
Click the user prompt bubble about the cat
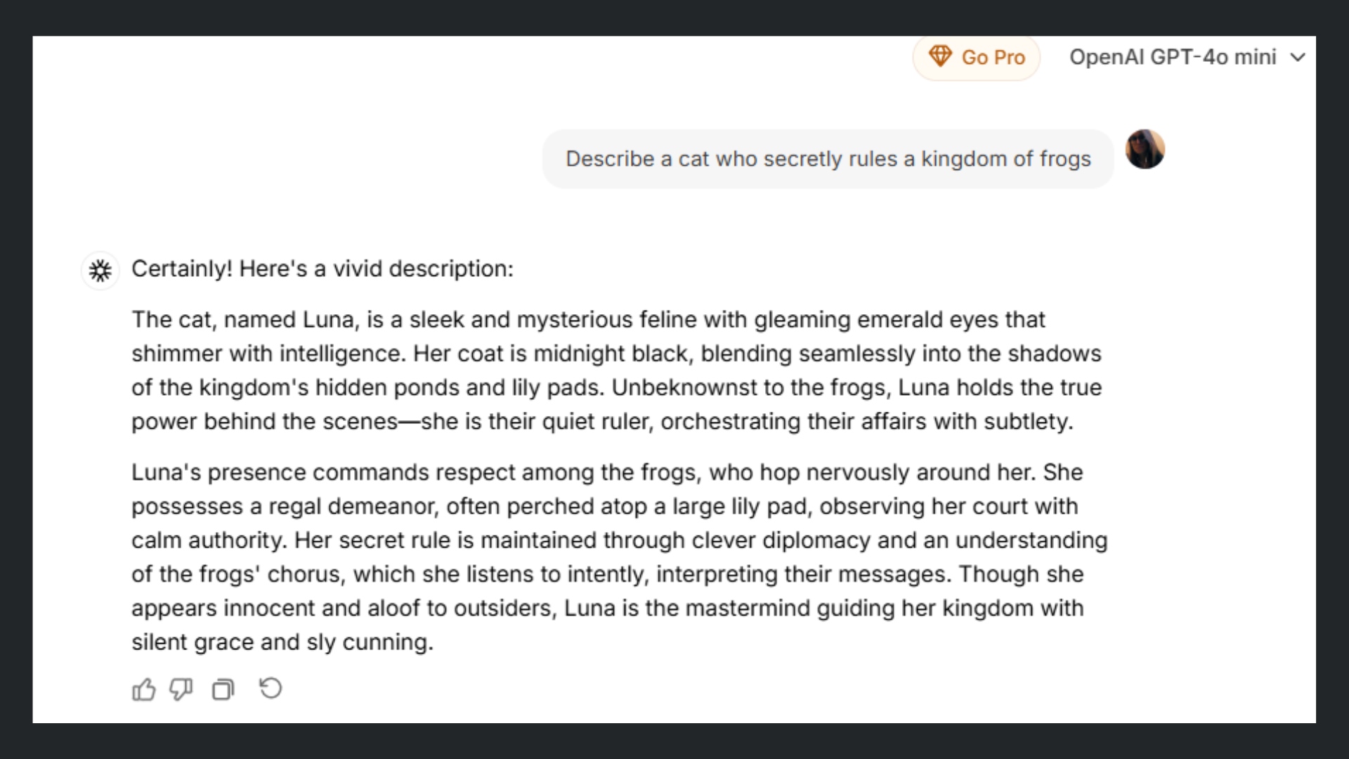pyautogui.click(x=828, y=159)
